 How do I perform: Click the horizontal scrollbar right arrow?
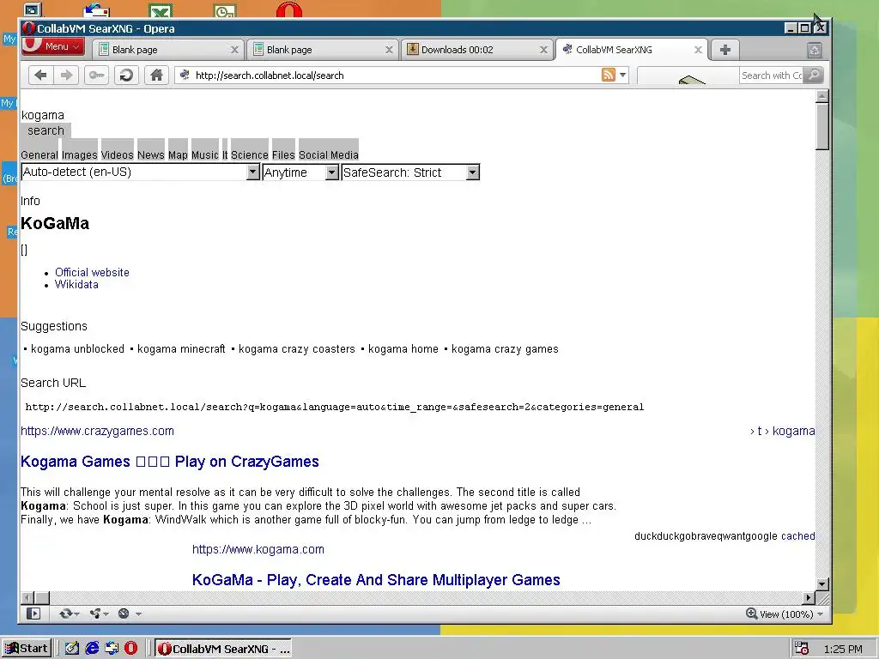pos(809,598)
